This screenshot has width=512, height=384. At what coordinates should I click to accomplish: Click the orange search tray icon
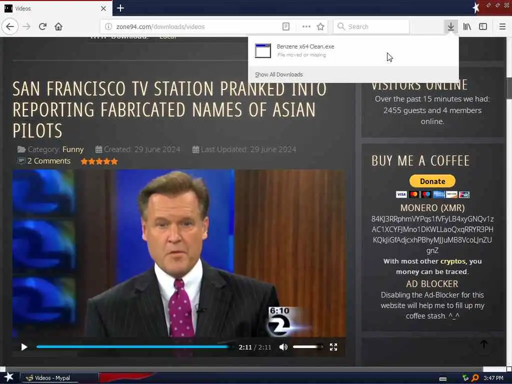pyautogui.click(x=475, y=378)
